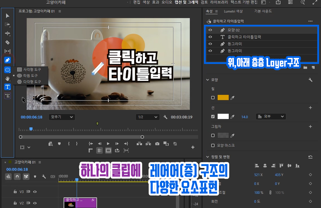
Task: Click the orange fill color swatch
Action: click(x=223, y=98)
